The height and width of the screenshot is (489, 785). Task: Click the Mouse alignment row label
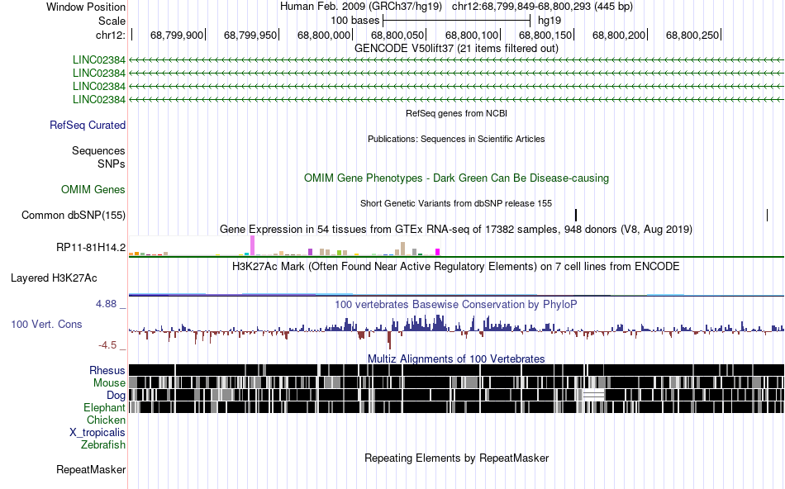tap(109, 383)
